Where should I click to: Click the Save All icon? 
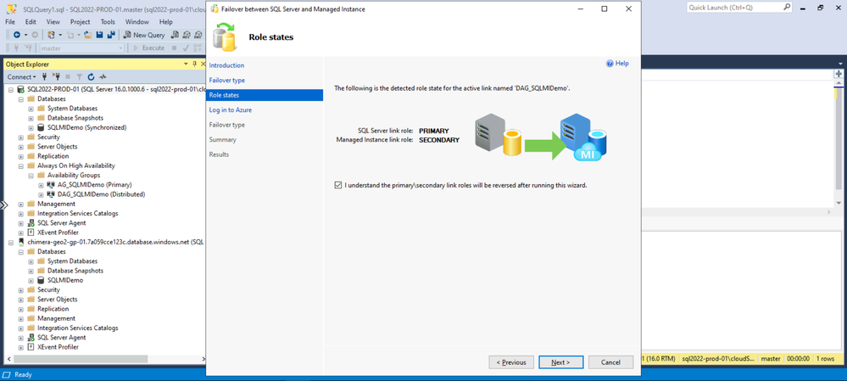(x=111, y=35)
